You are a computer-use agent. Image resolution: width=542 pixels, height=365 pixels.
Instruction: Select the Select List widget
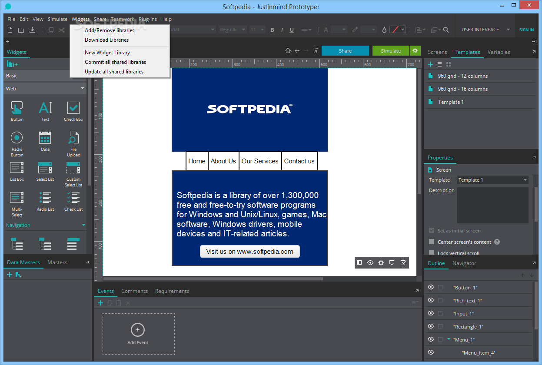[x=45, y=172]
